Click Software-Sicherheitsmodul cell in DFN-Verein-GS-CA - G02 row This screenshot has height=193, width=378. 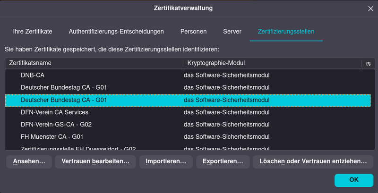coord(226,125)
